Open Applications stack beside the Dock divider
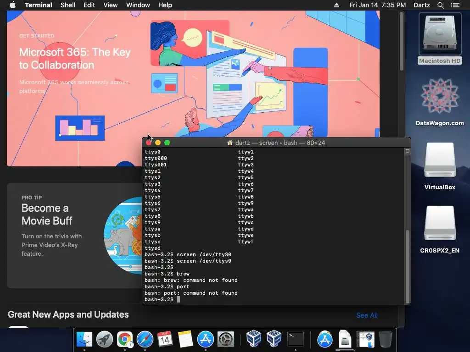Image resolution: width=470 pixels, height=352 pixels. click(x=325, y=339)
